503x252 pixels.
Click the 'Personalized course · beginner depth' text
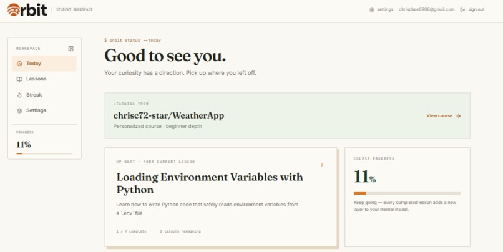tap(157, 127)
